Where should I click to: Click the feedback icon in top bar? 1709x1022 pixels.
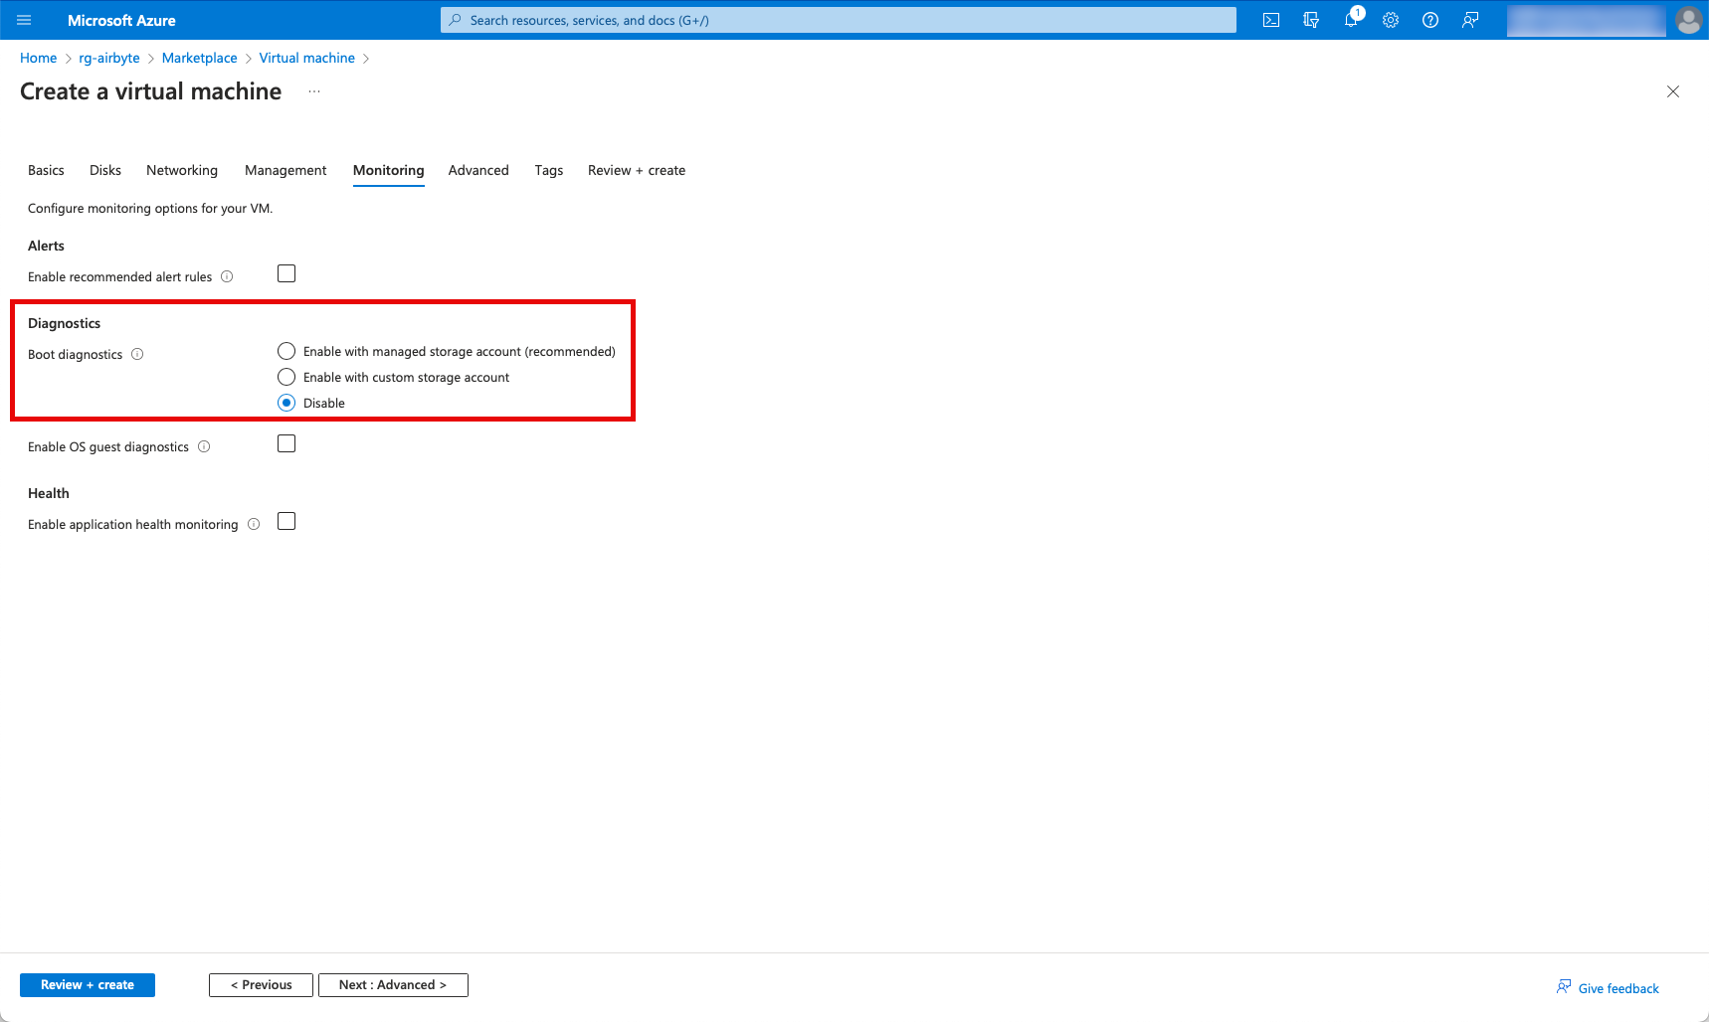pyautogui.click(x=1470, y=20)
